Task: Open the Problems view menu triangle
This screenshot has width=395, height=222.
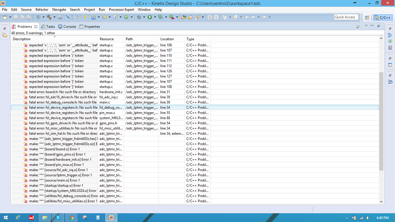Action: pyautogui.click(x=366, y=26)
